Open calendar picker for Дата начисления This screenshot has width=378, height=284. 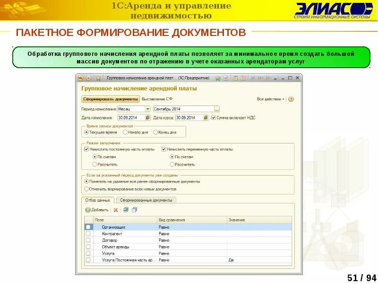[x=147, y=117]
